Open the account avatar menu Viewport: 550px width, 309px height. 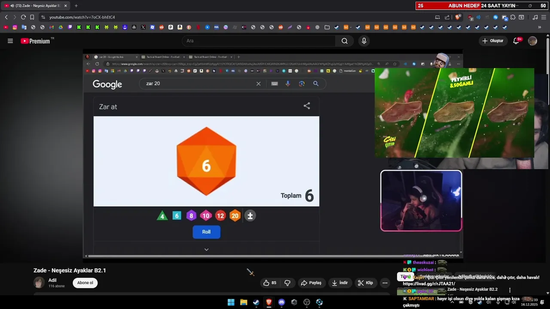point(532,41)
